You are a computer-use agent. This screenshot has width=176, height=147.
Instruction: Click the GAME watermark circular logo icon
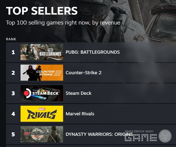(x=165, y=136)
